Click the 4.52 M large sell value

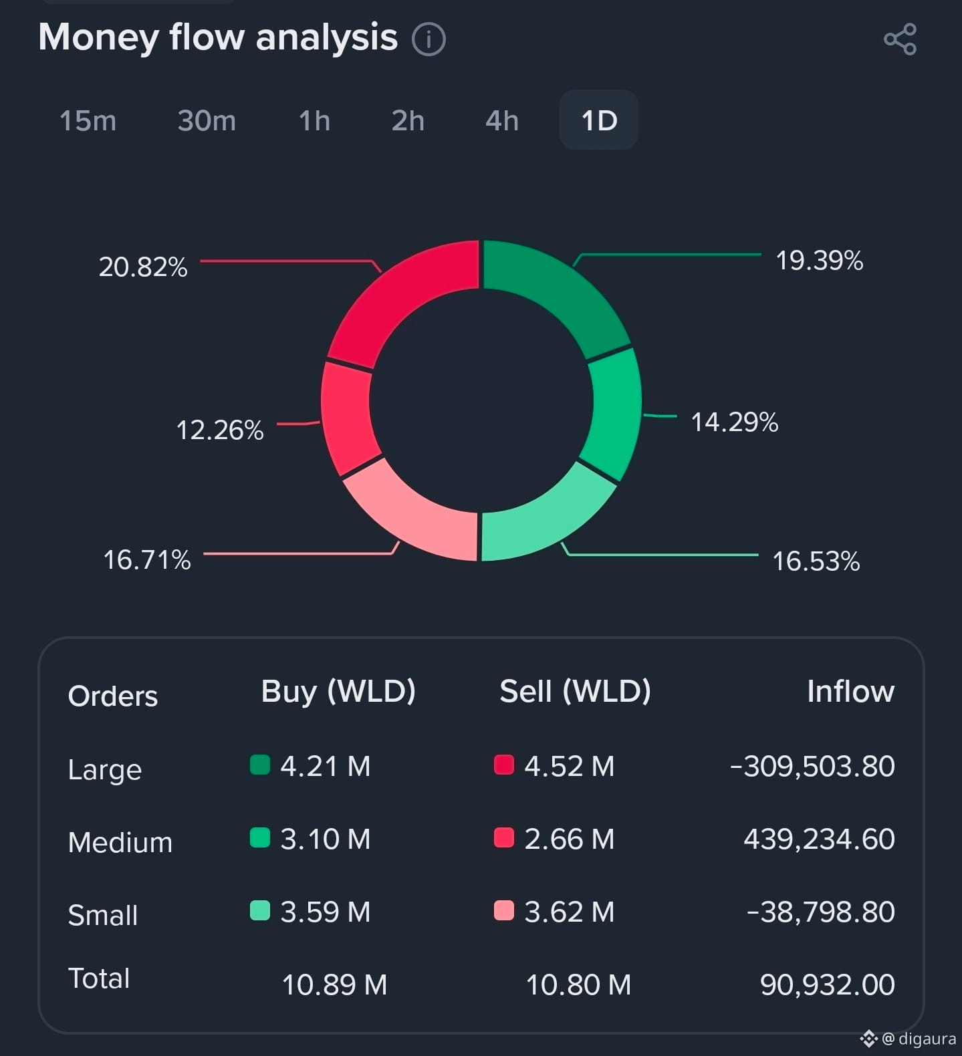click(569, 766)
